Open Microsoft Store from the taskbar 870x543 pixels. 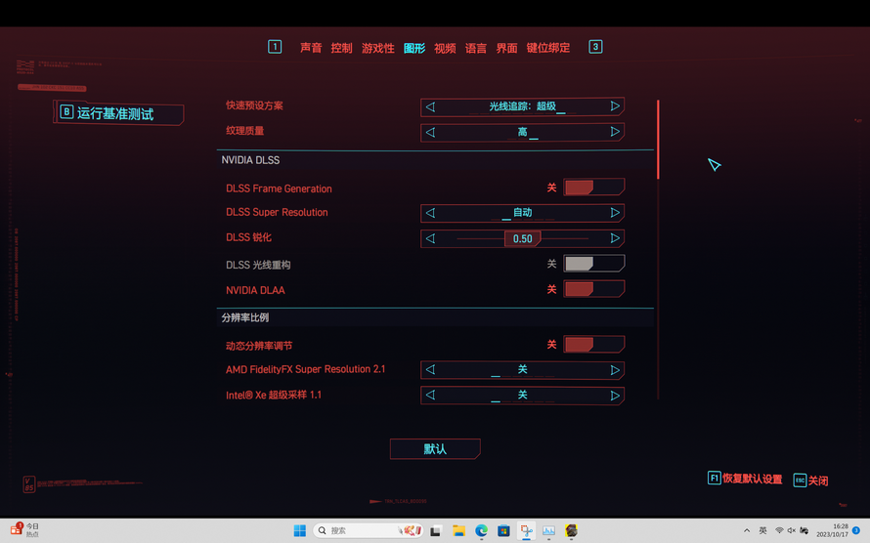tap(503, 531)
